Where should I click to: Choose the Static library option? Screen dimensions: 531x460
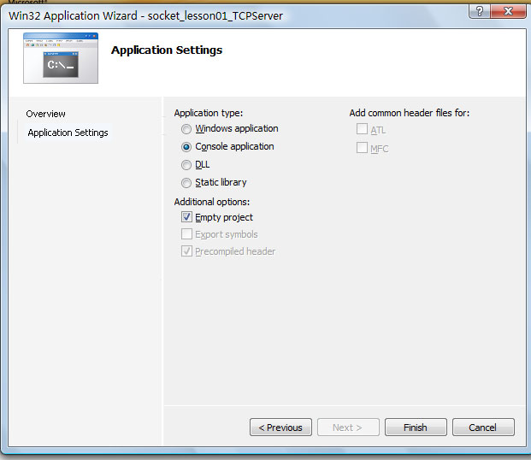tap(186, 183)
